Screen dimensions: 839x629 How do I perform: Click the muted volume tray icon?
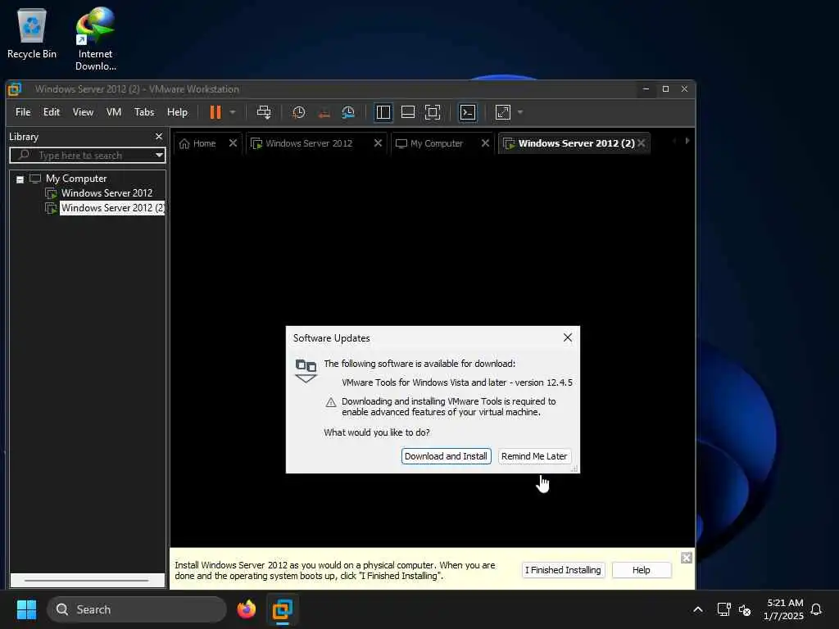744,609
